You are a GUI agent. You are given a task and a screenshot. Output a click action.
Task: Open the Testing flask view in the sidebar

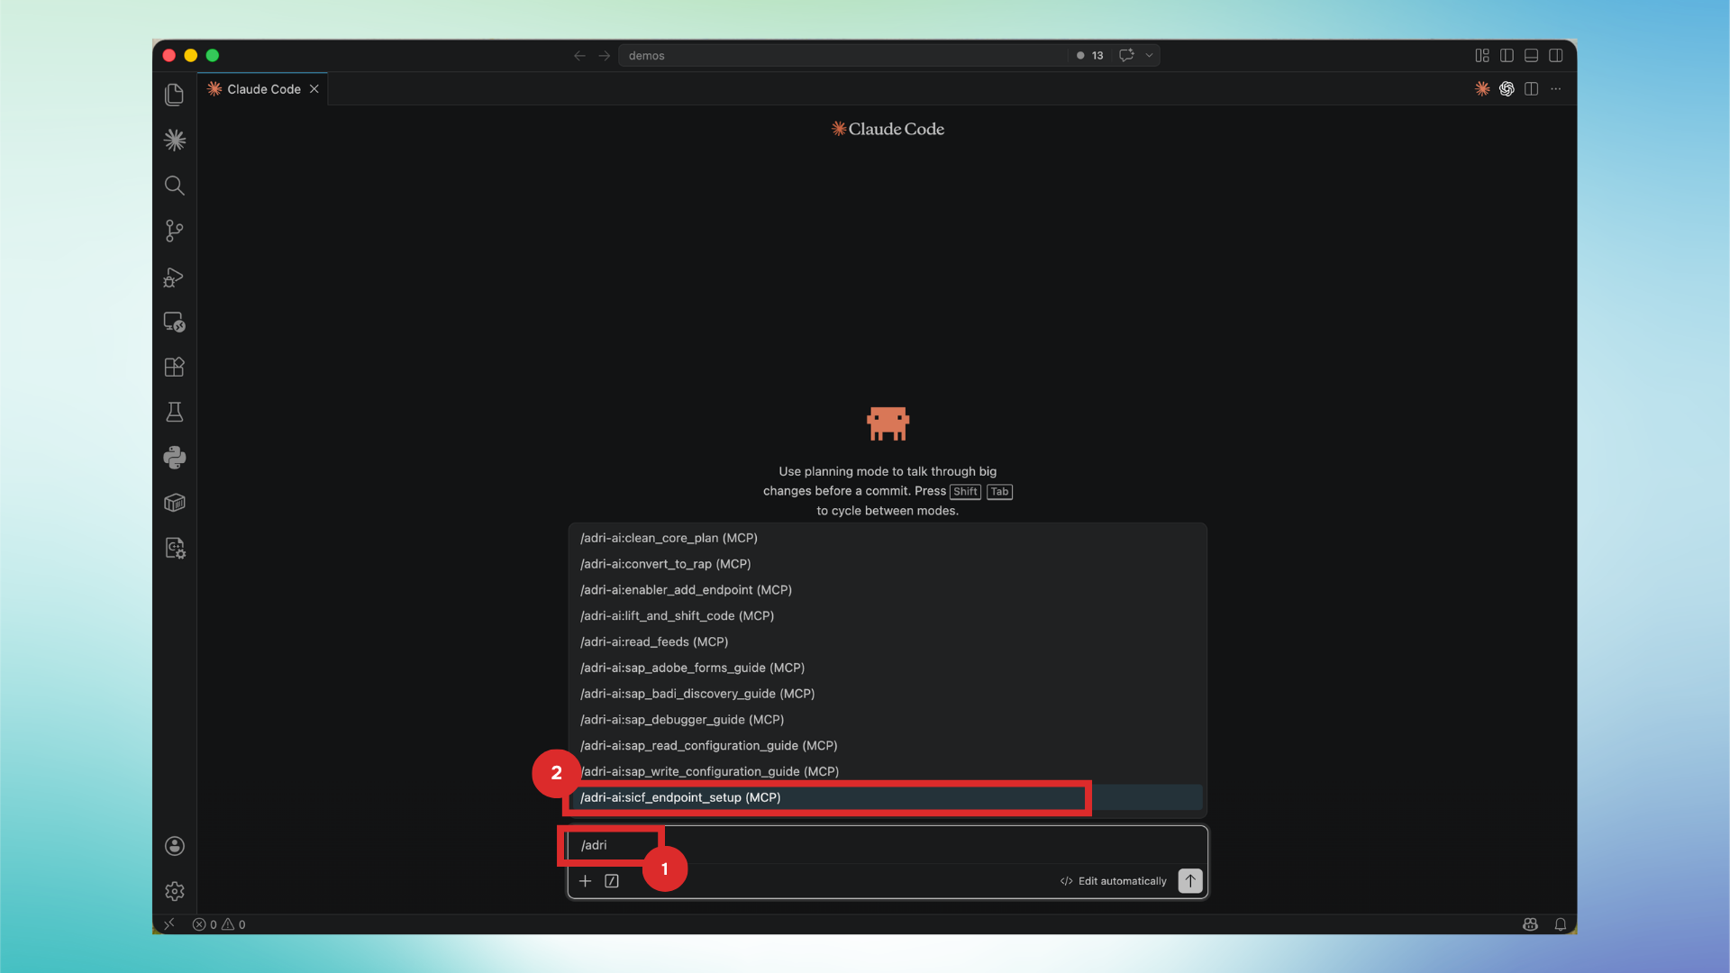[x=174, y=412]
